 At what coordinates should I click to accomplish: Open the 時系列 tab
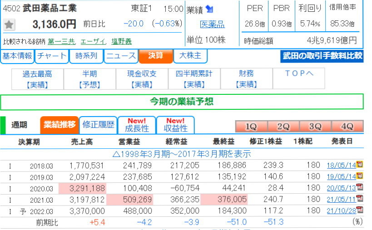[86, 56]
